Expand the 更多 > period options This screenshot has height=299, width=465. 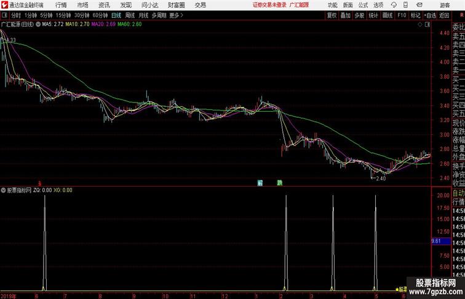pyautogui.click(x=176, y=15)
